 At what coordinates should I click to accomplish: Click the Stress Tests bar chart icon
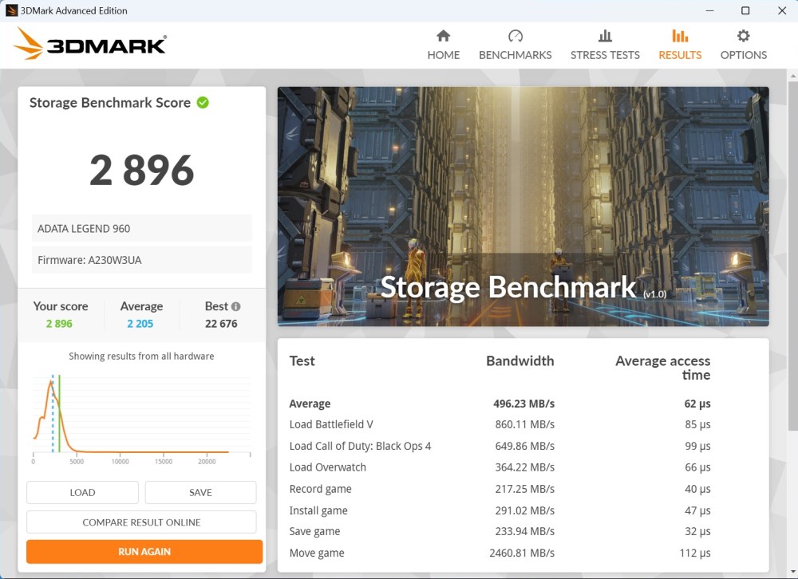(x=605, y=36)
